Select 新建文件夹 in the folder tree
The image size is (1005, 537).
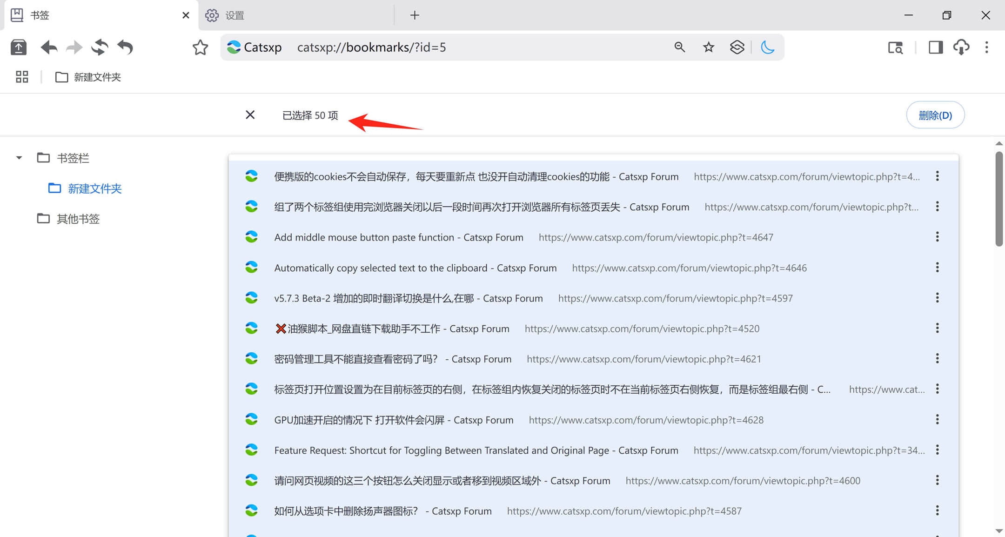[85, 188]
